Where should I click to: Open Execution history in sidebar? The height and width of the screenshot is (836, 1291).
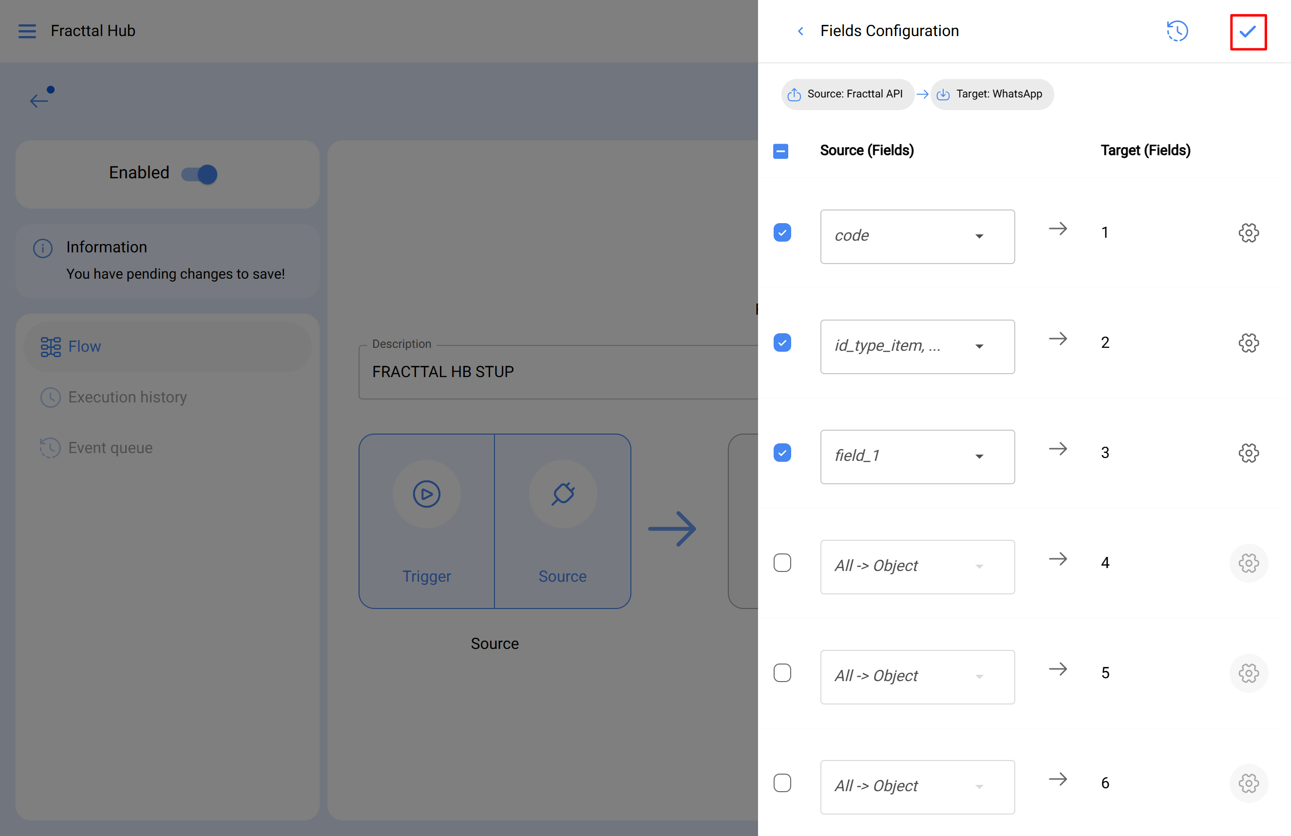tap(127, 397)
